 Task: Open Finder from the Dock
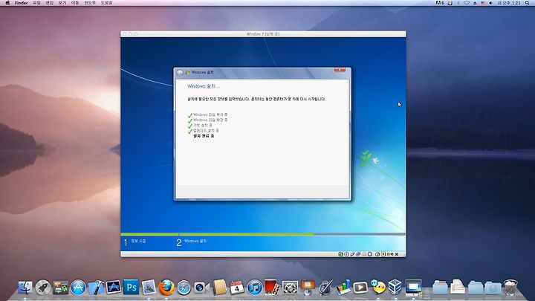[25, 288]
